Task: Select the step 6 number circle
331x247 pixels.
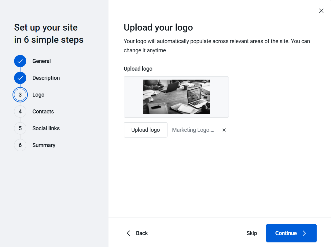Action: click(x=20, y=145)
